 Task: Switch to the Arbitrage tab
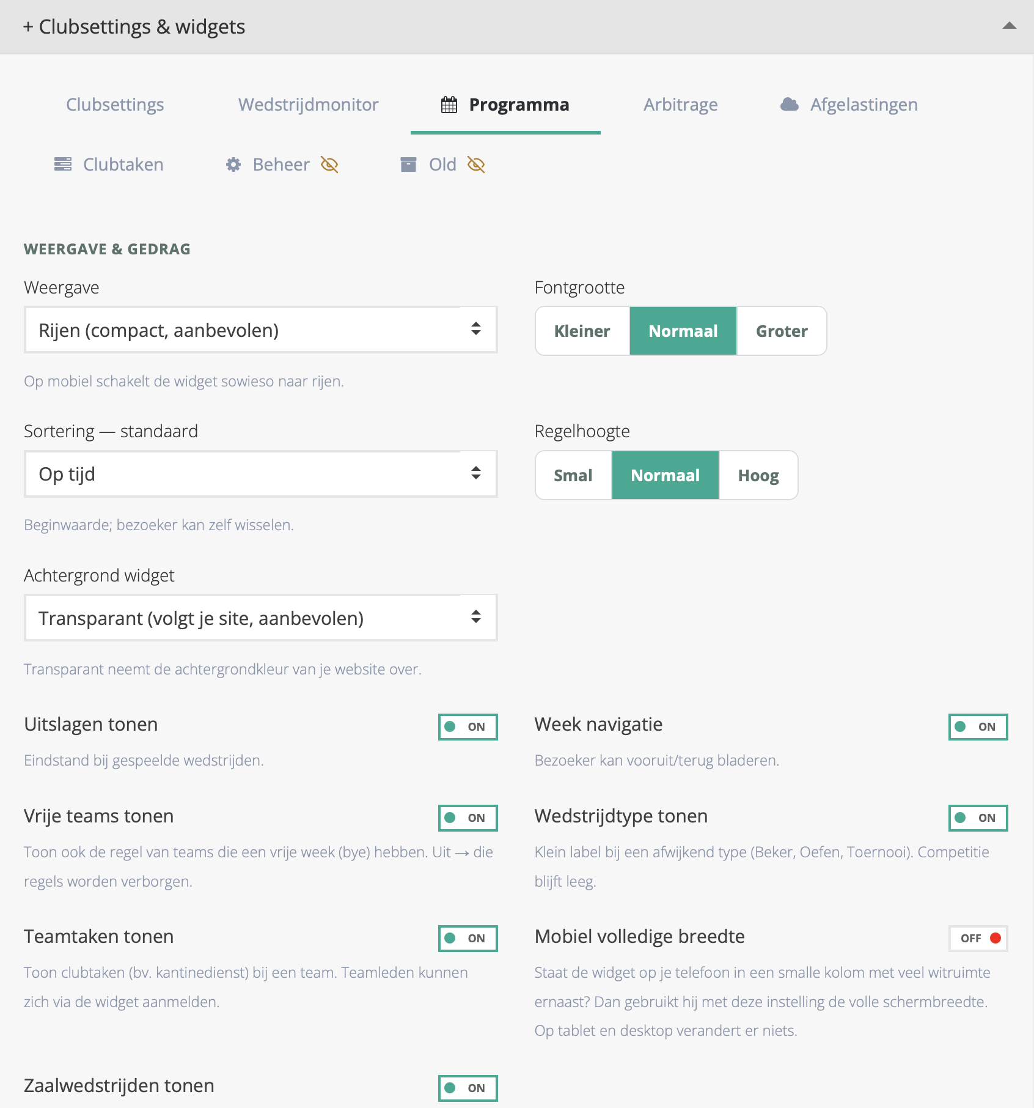tap(681, 105)
